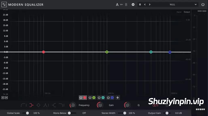Open low-pass slope options dots

pyautogui.click(x=64, y=105)
